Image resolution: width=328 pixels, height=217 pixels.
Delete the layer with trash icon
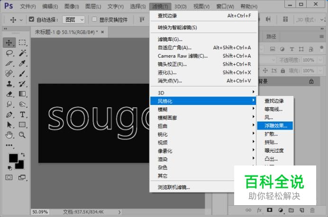[312, 210]
